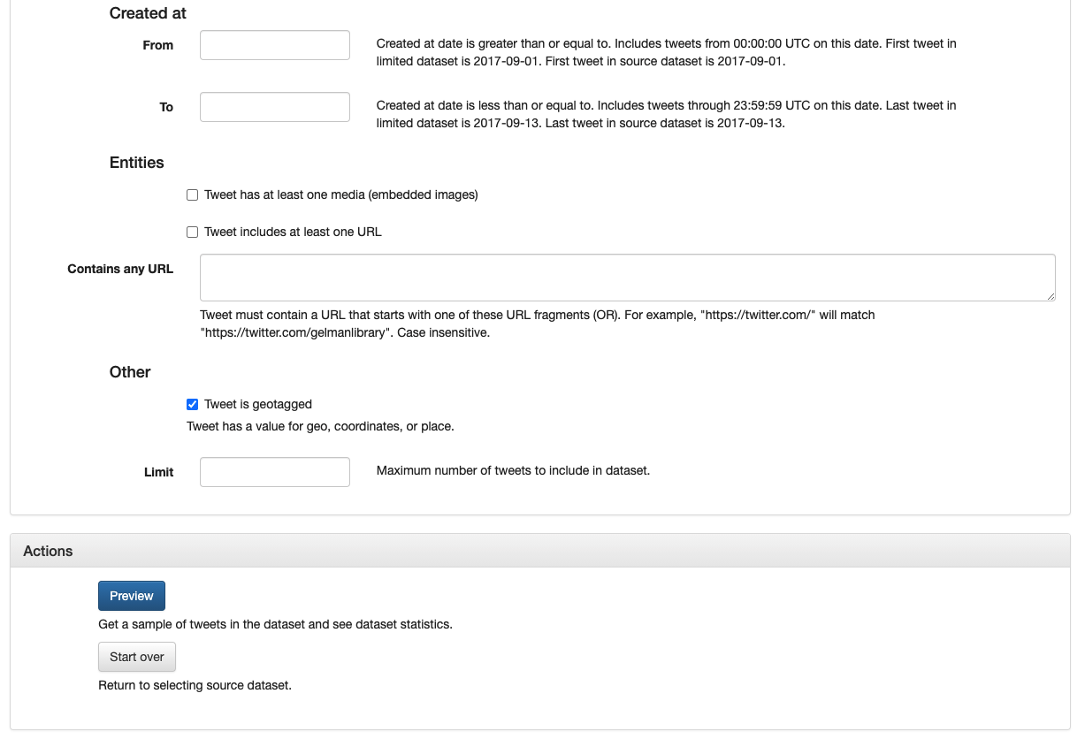This screenshot has height=739, width=1085.
Task: Click the URL inclusion checkbox label text
Action: 292,232
